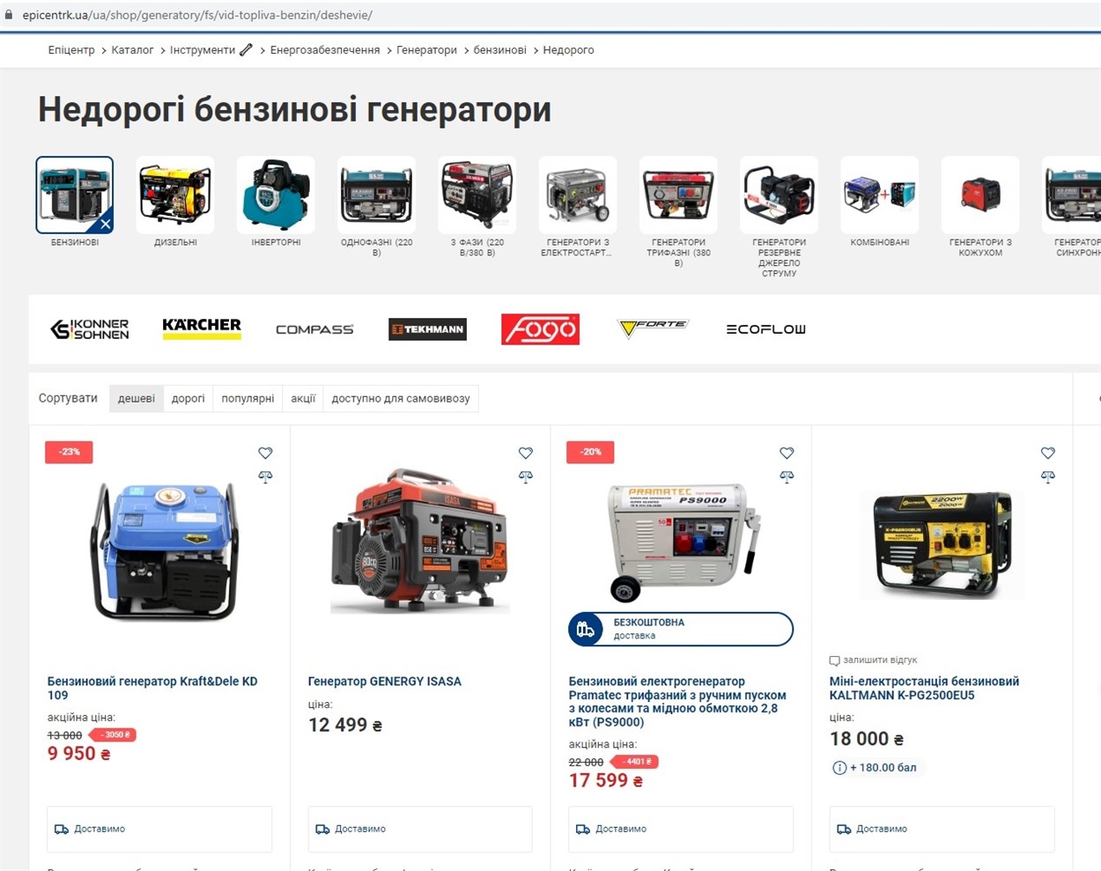1101x871 pixels.
Task: Click the info icon near 180.00 бал
Action: [839, 768]
